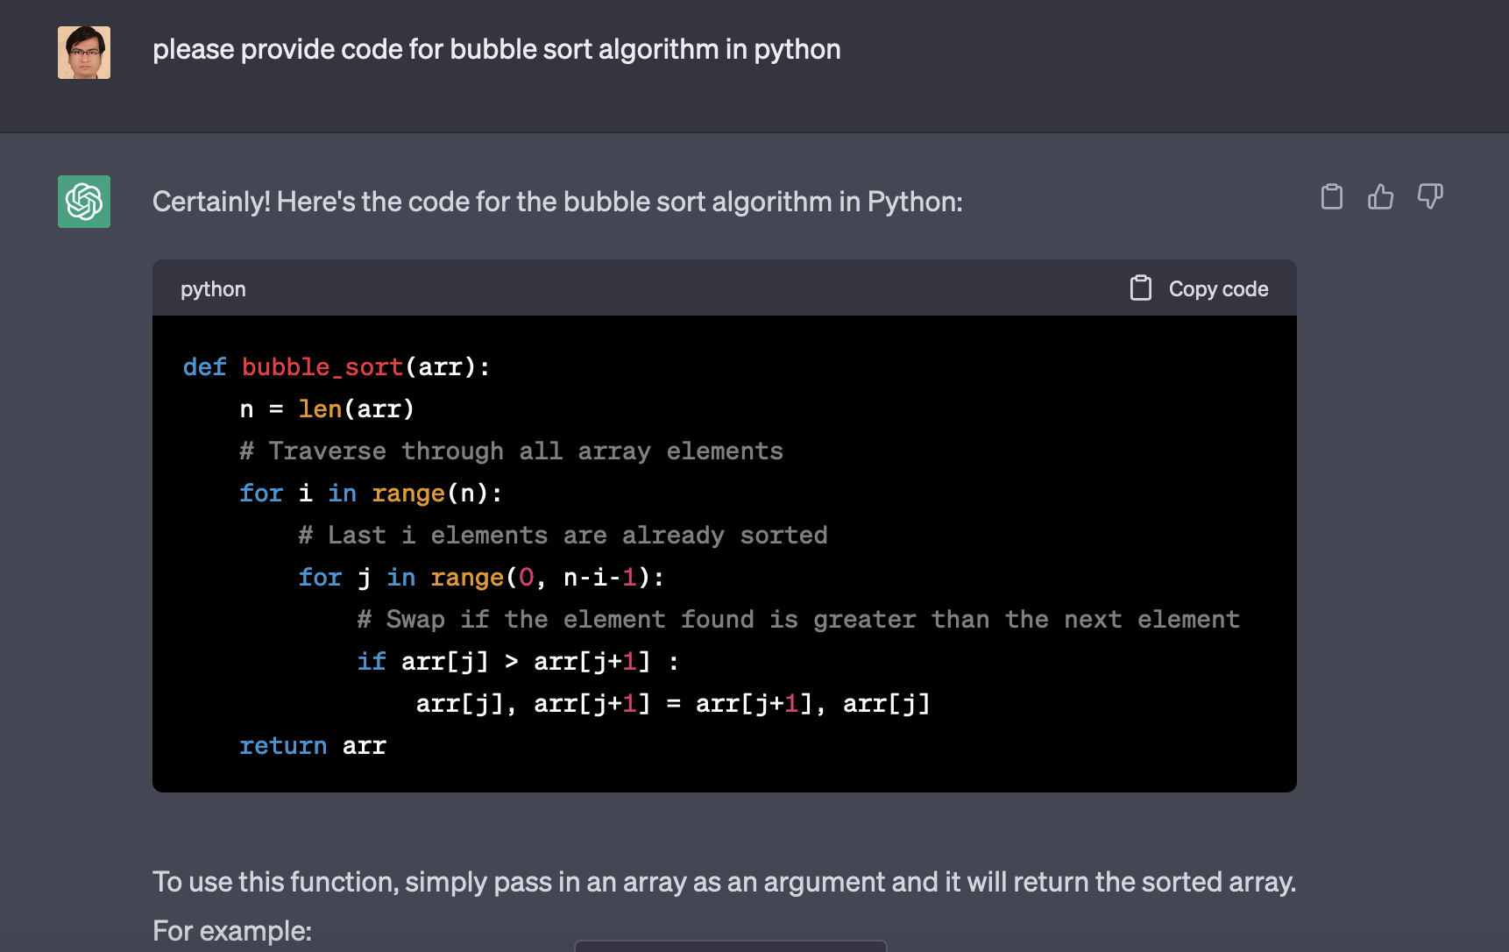Click the ChatGPT logo avatar
Viewport: 1509px width, 952px height.
click(x=84, y=202)
